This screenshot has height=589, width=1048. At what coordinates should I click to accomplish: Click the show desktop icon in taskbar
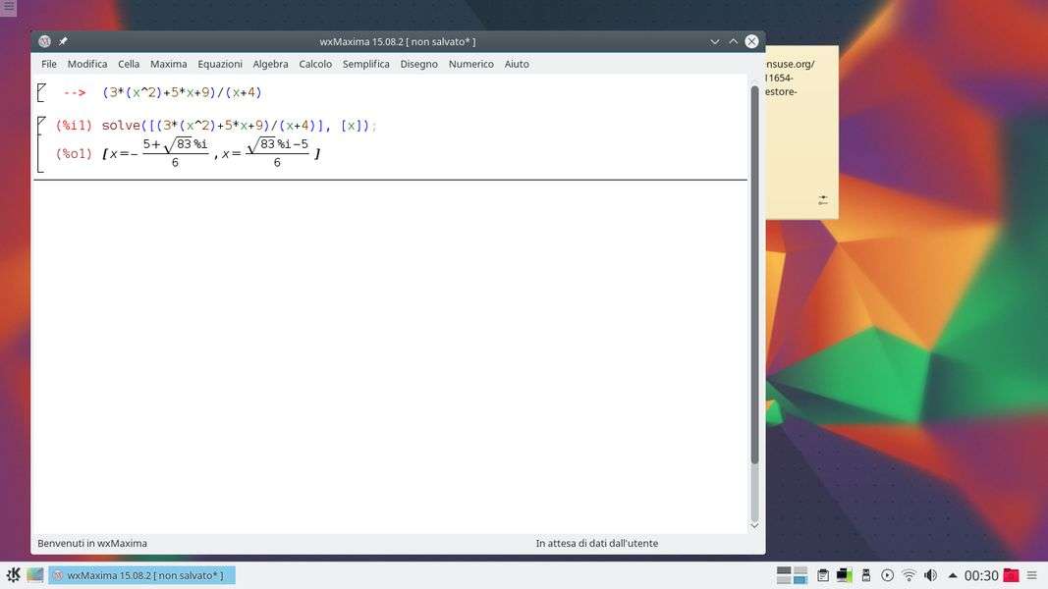tap(34, 575)
